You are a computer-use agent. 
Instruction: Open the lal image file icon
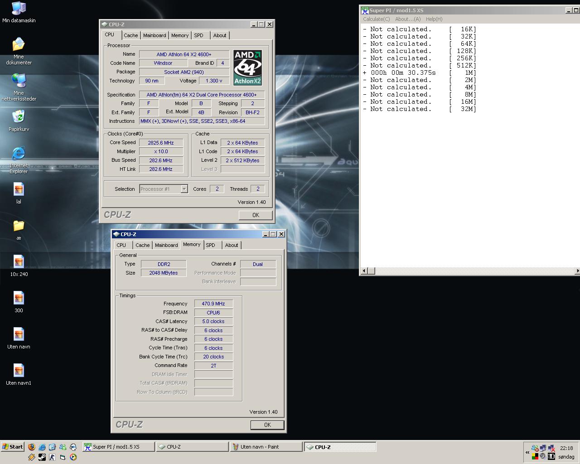tap(19, 193)
